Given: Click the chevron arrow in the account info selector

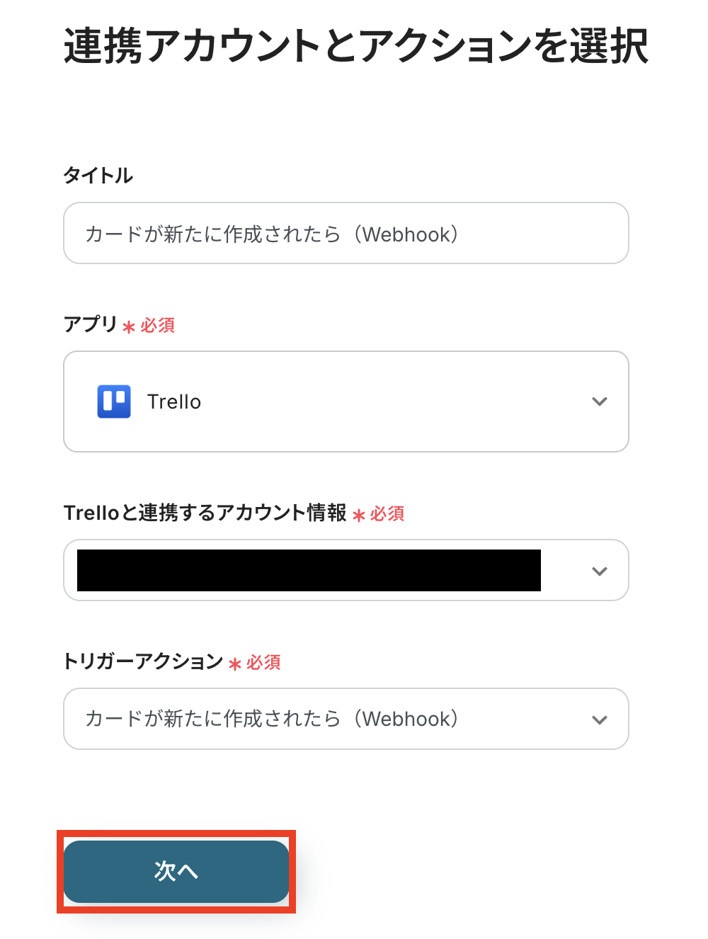Looking at the screenshot, I should coord(600,571).
